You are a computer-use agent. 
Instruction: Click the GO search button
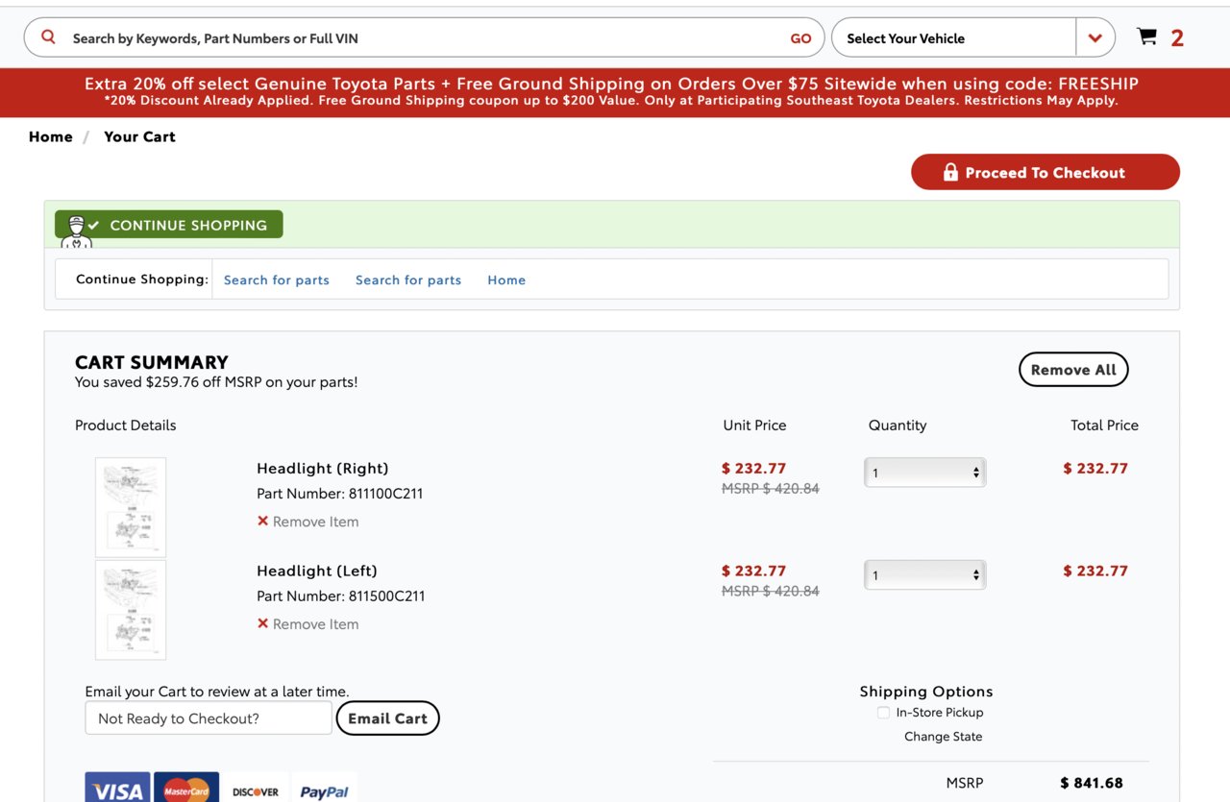(x=800, y=38)
